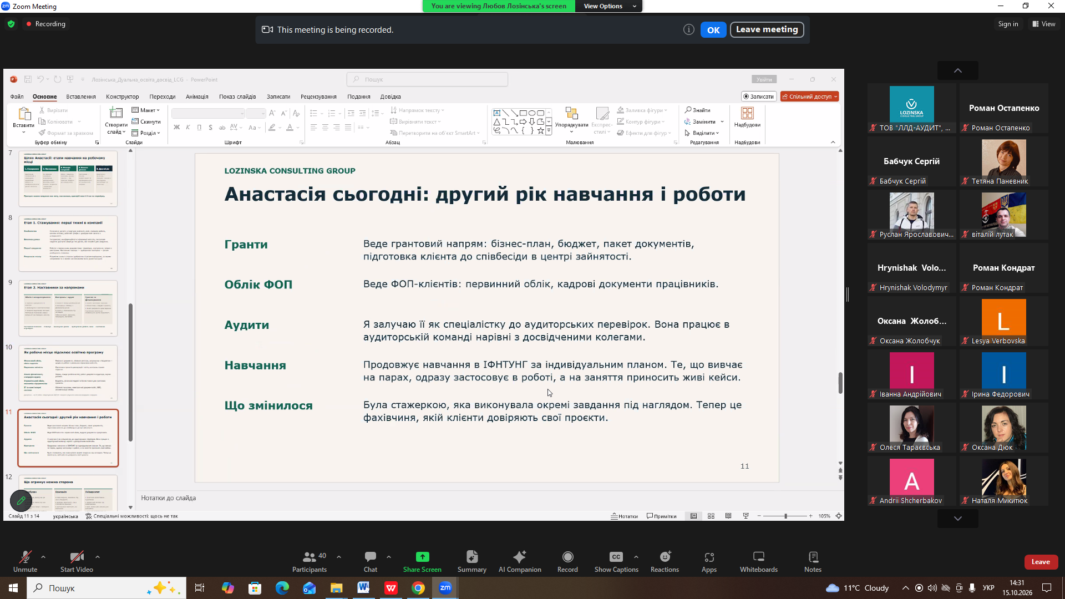Click Sign in at the top right
This screenshot has width=1065, height=599.
pos(1008,24)
